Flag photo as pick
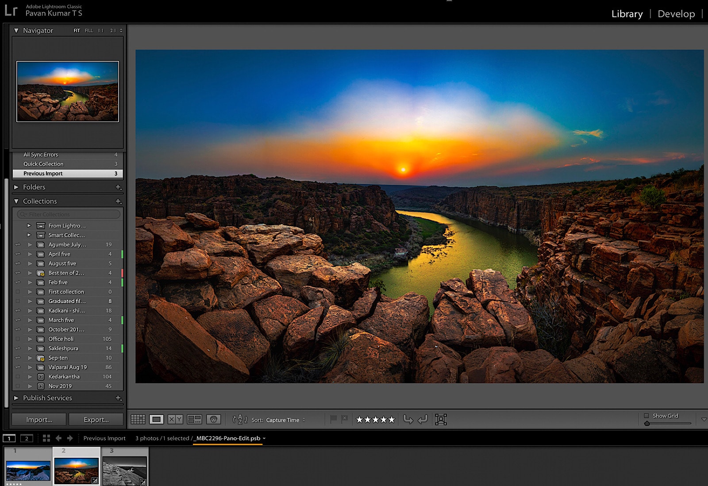The height and width of the screenshot is (486, 708). (334, 419)
